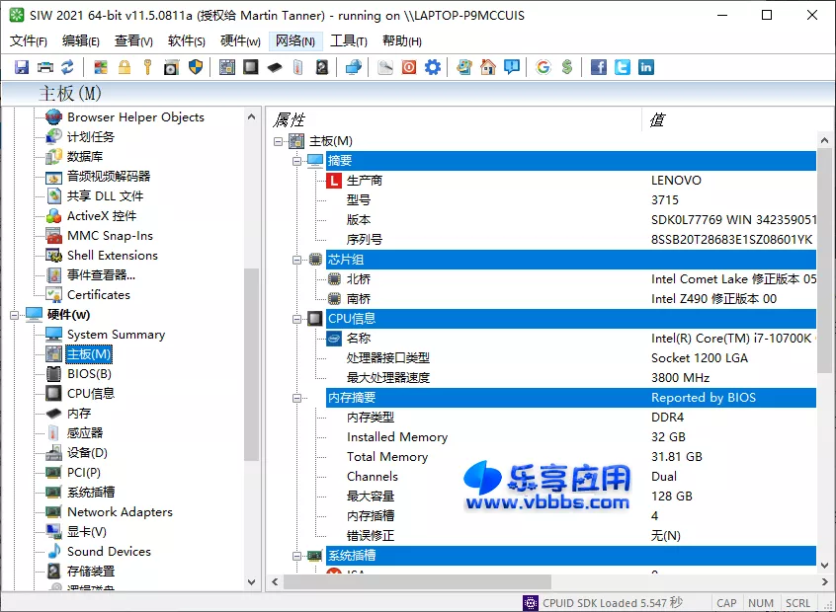836x612 pixels.
Task: Click the down arrow of the sidebar scrollbar
Action: (x=252, y=582)
